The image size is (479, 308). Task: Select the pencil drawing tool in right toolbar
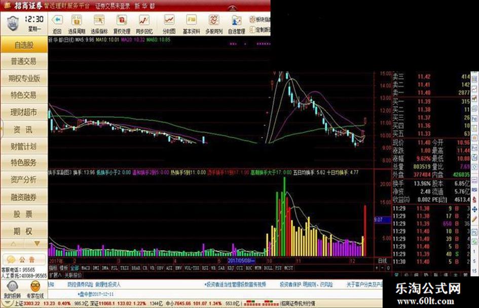(474, 219)
